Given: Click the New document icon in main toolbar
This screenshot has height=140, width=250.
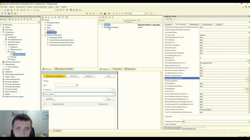Looking at the screenshot, I should click(x=2, y=10).
